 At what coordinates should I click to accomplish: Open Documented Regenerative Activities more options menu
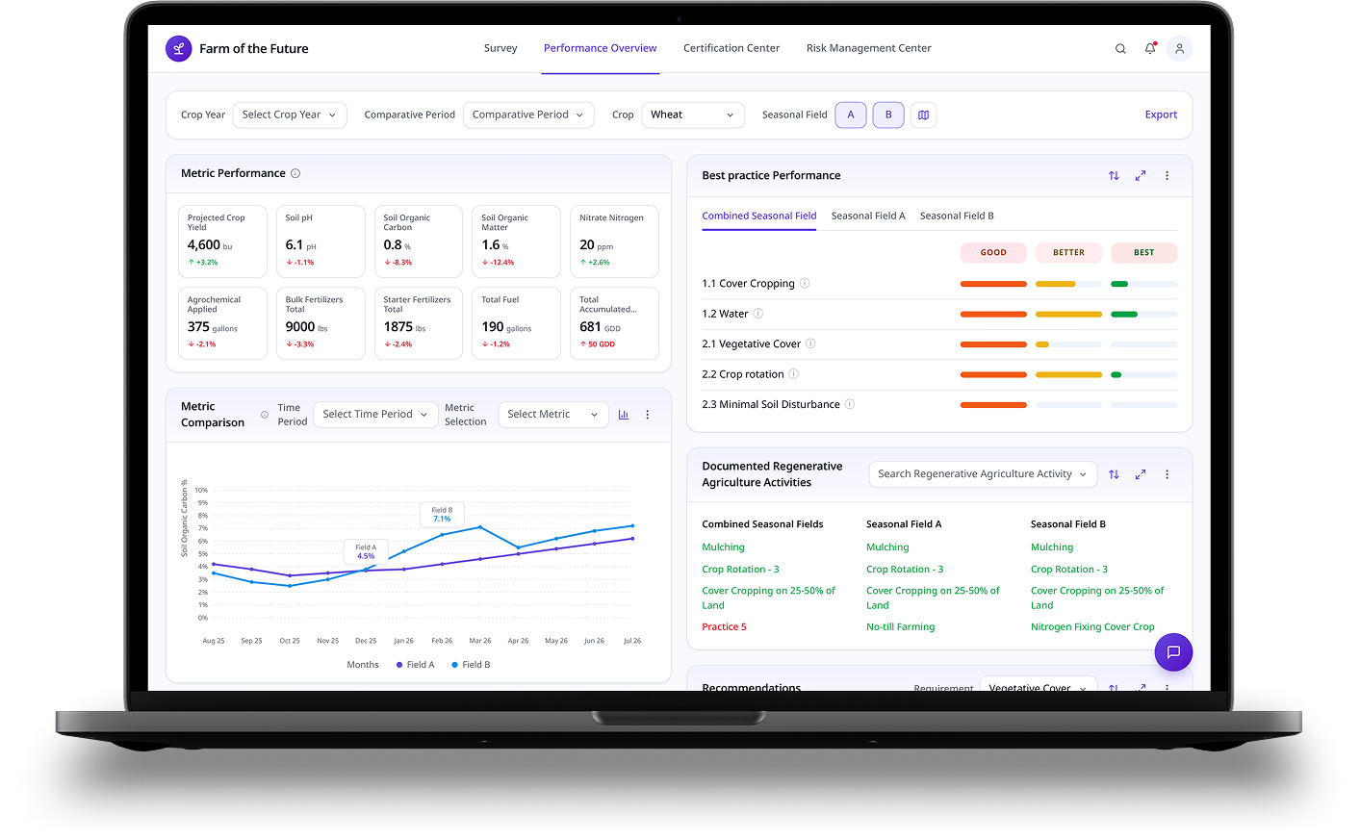pos(1168,474)
